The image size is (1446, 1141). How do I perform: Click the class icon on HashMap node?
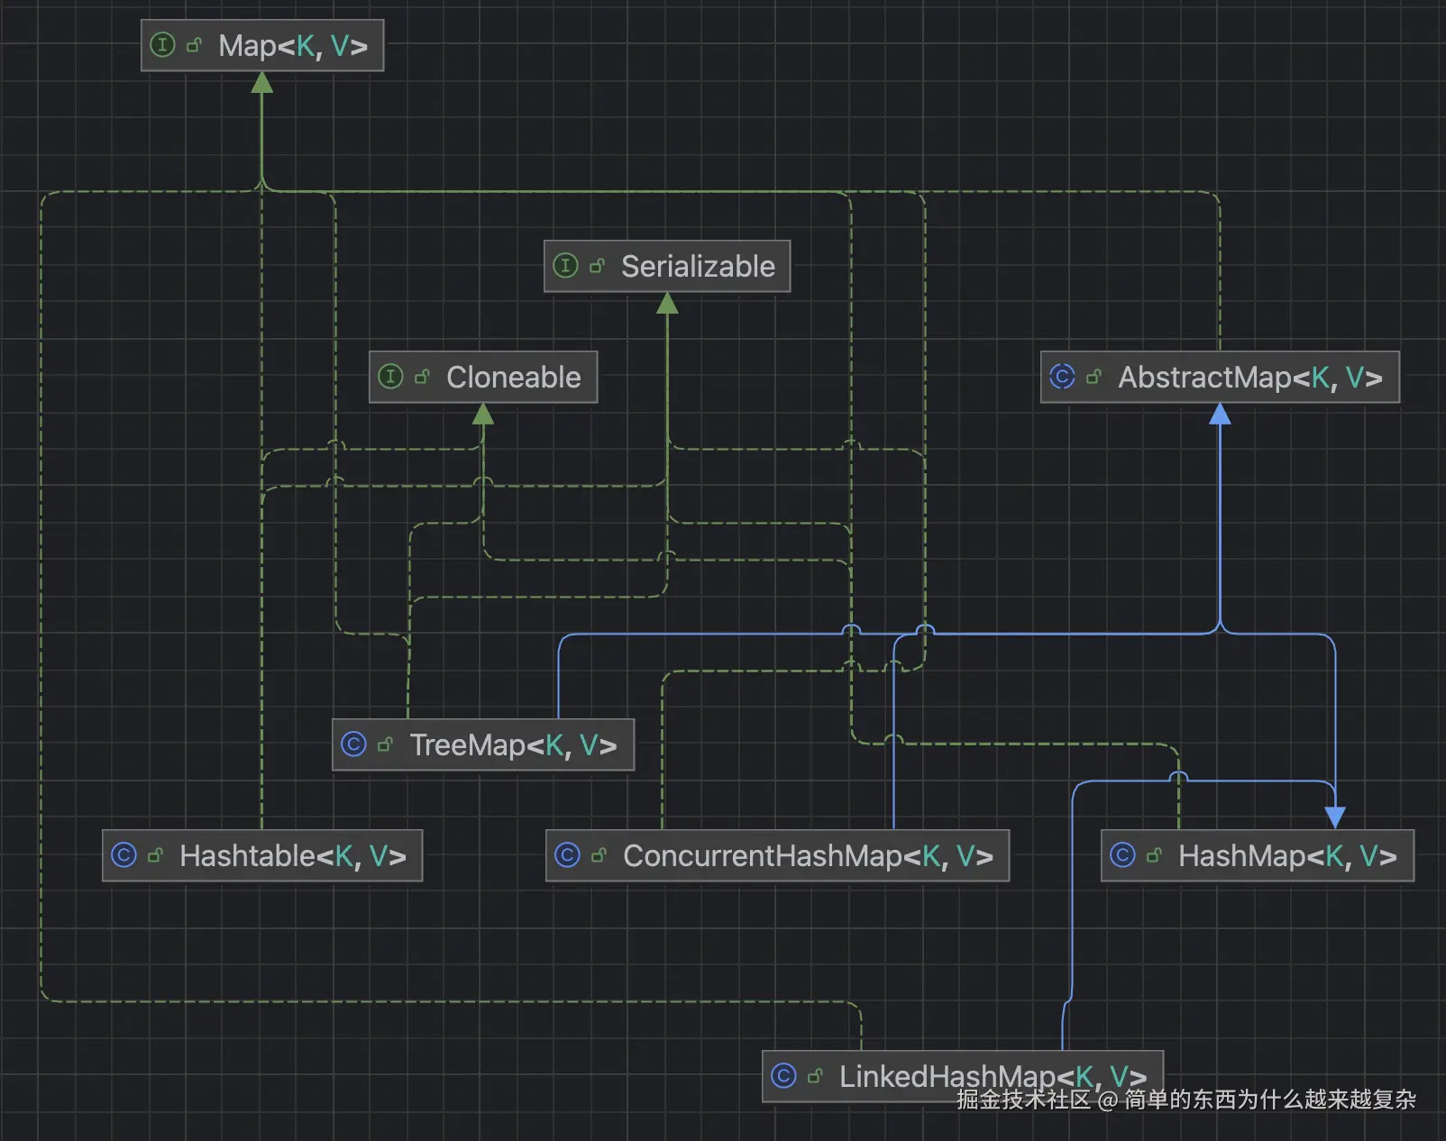click(1122, 855)
